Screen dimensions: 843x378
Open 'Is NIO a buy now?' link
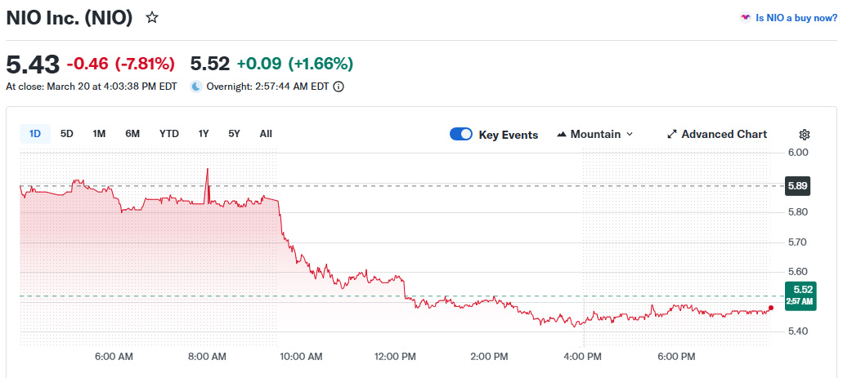[x=796, y=18]
